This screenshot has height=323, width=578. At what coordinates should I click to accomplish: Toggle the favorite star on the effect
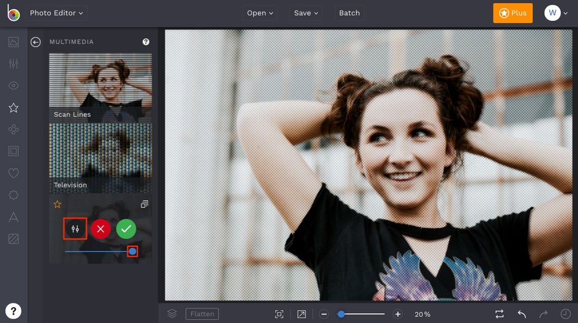point(58,204)
